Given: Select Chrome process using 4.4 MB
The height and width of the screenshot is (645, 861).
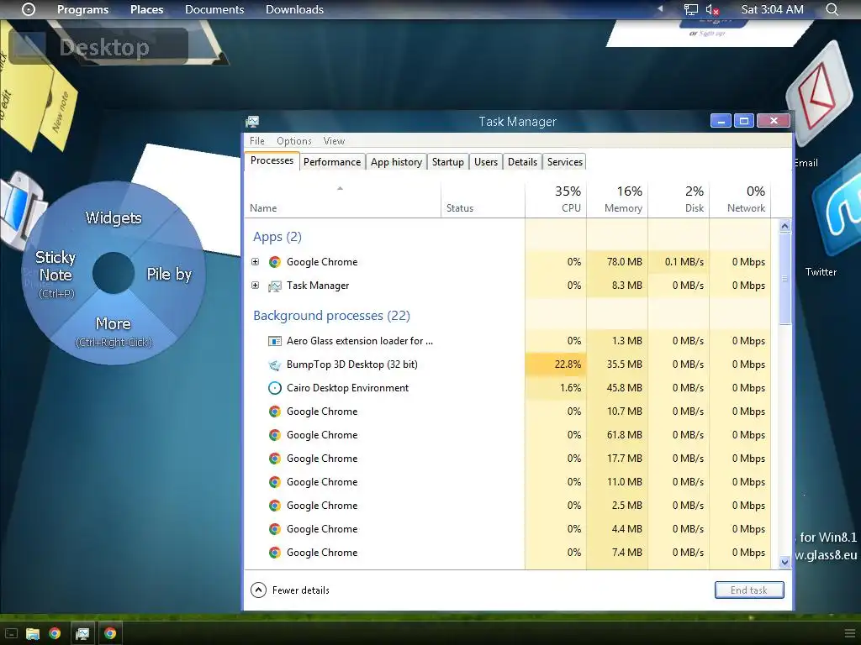Looking at the screenshot, I should click(384, 529).
